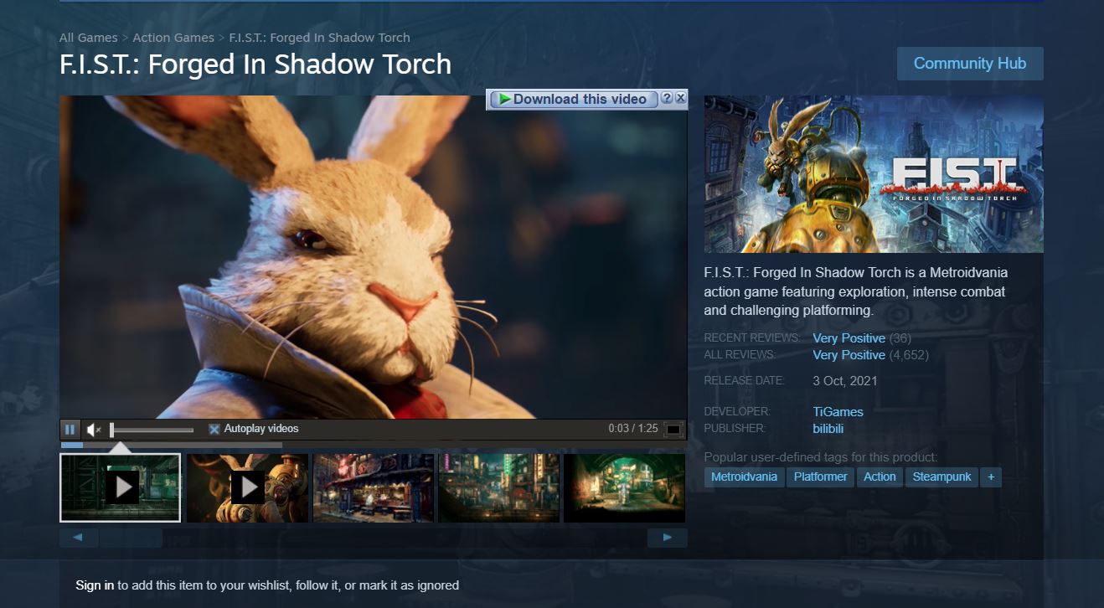Click Sign in at the bottom

(x=94, y=585)
